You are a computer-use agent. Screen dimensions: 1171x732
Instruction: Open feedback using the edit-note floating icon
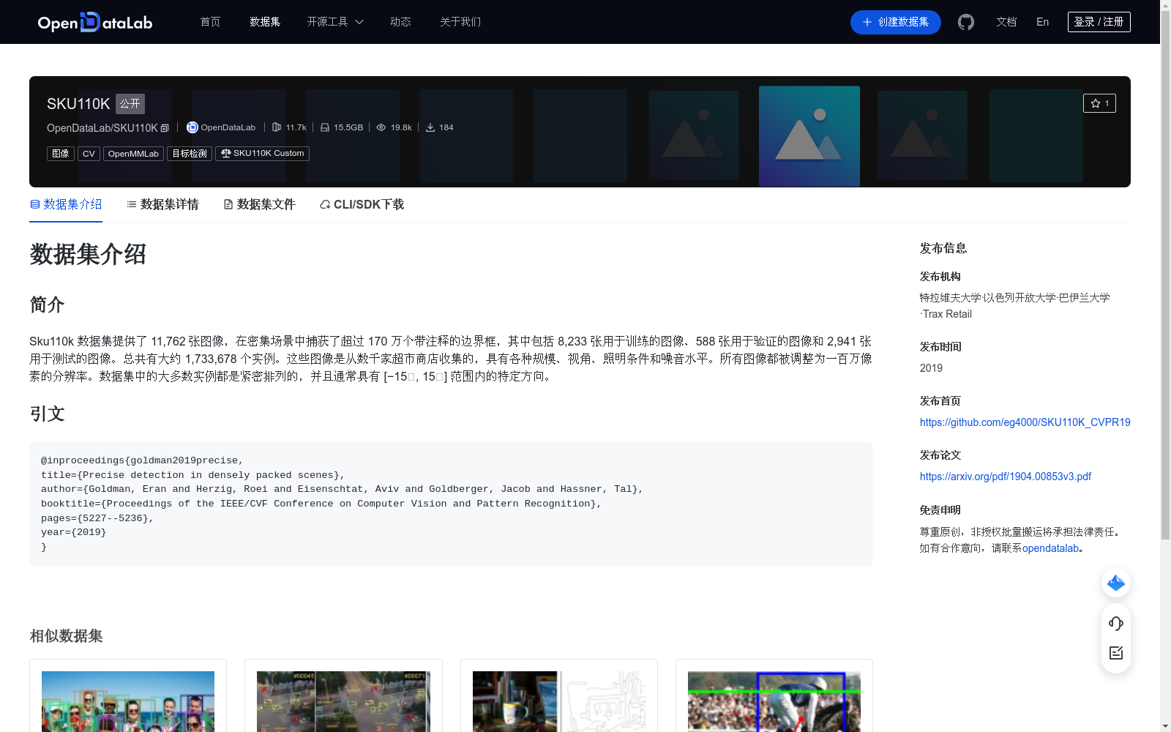point(1115,653)
